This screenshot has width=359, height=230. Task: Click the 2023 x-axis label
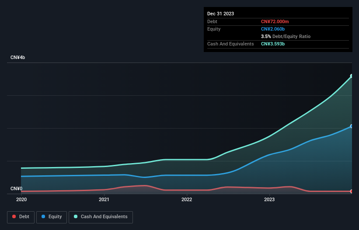click(269, 199)
